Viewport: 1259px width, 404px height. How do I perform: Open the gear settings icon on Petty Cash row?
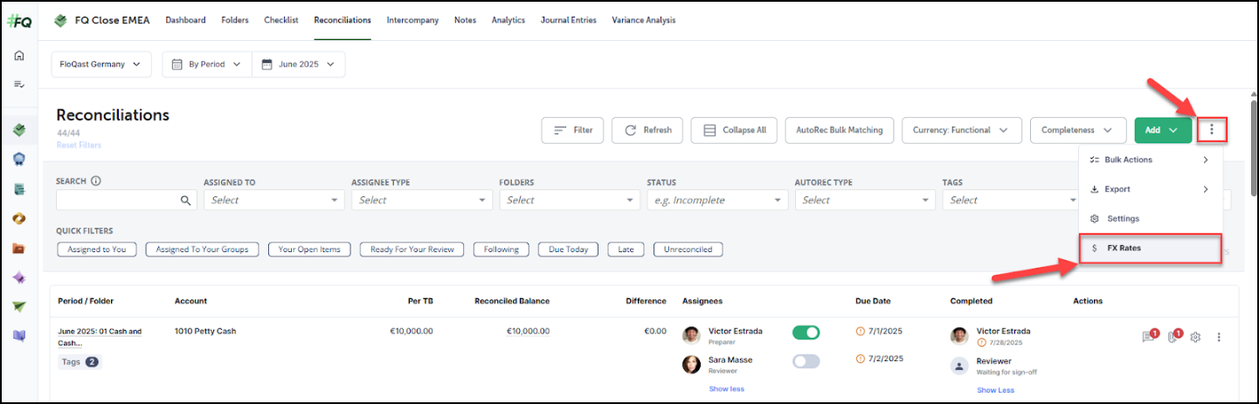[1196, 337]
